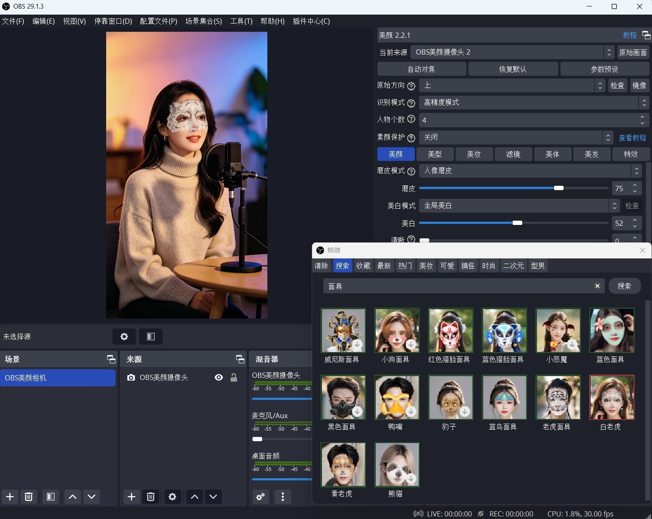
Task: Click 搜索 button next to search field
Action: coord(624,286)
